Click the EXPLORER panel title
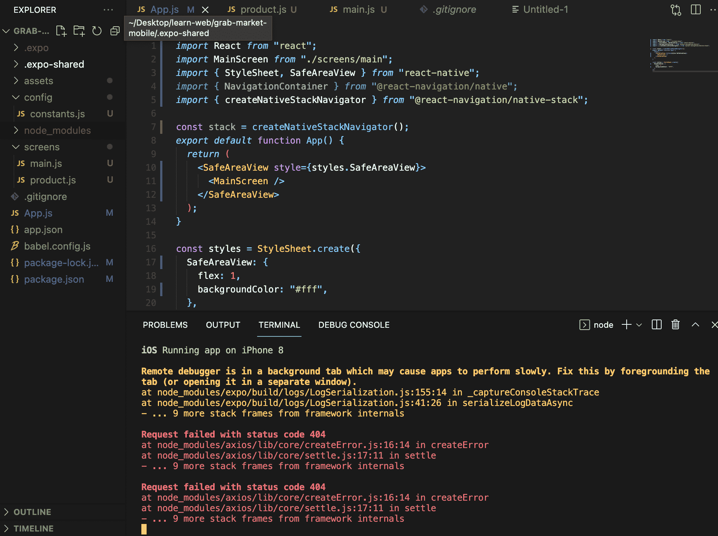The image size is (718, 536). pos(35,10)
